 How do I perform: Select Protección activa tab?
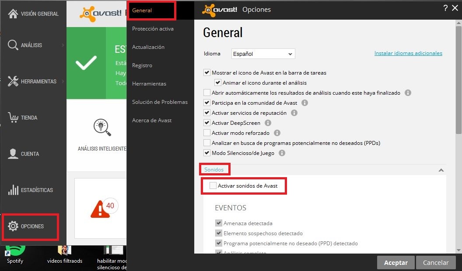point(153,29)
